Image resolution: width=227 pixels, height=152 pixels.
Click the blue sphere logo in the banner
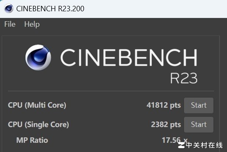pos(38,57)
